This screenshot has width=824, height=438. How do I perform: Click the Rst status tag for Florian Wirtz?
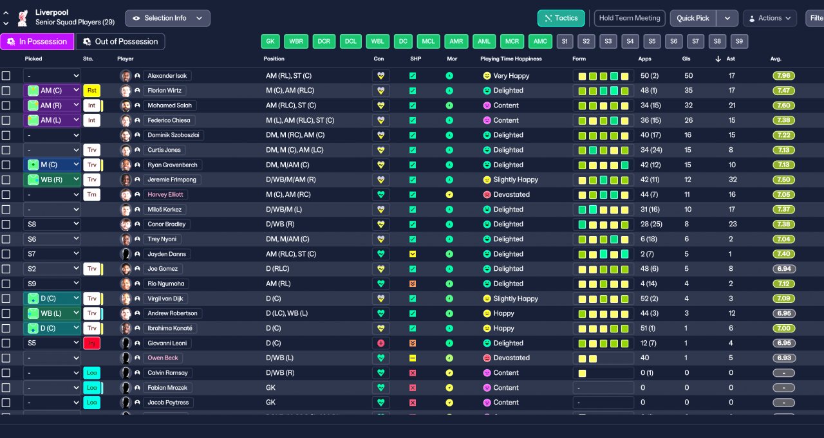tap(92, 91)
